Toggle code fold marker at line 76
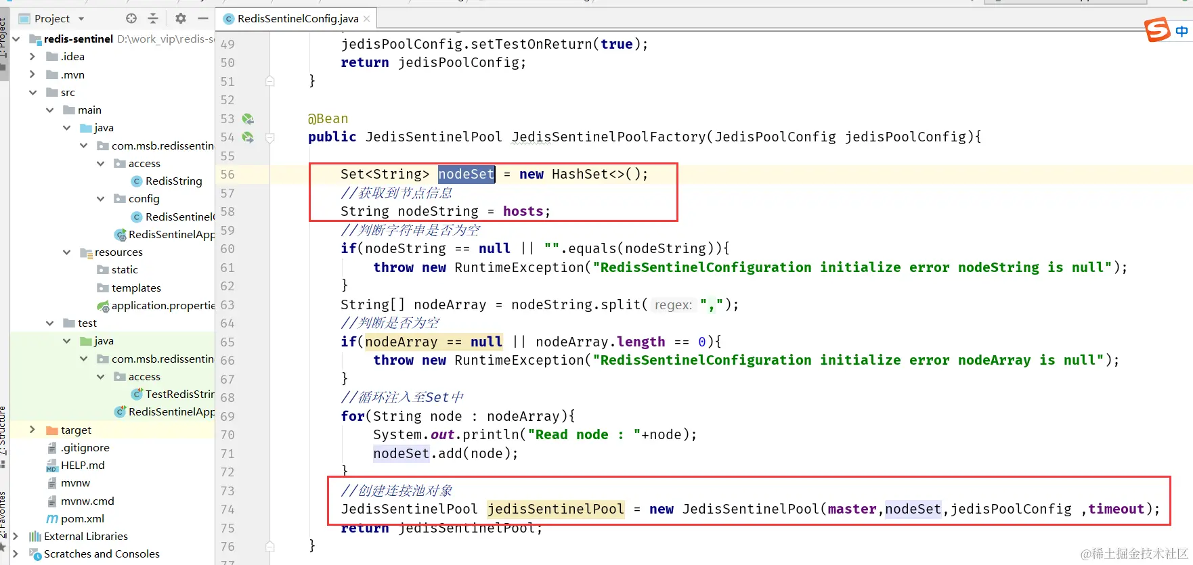 (x=270, y=546)
